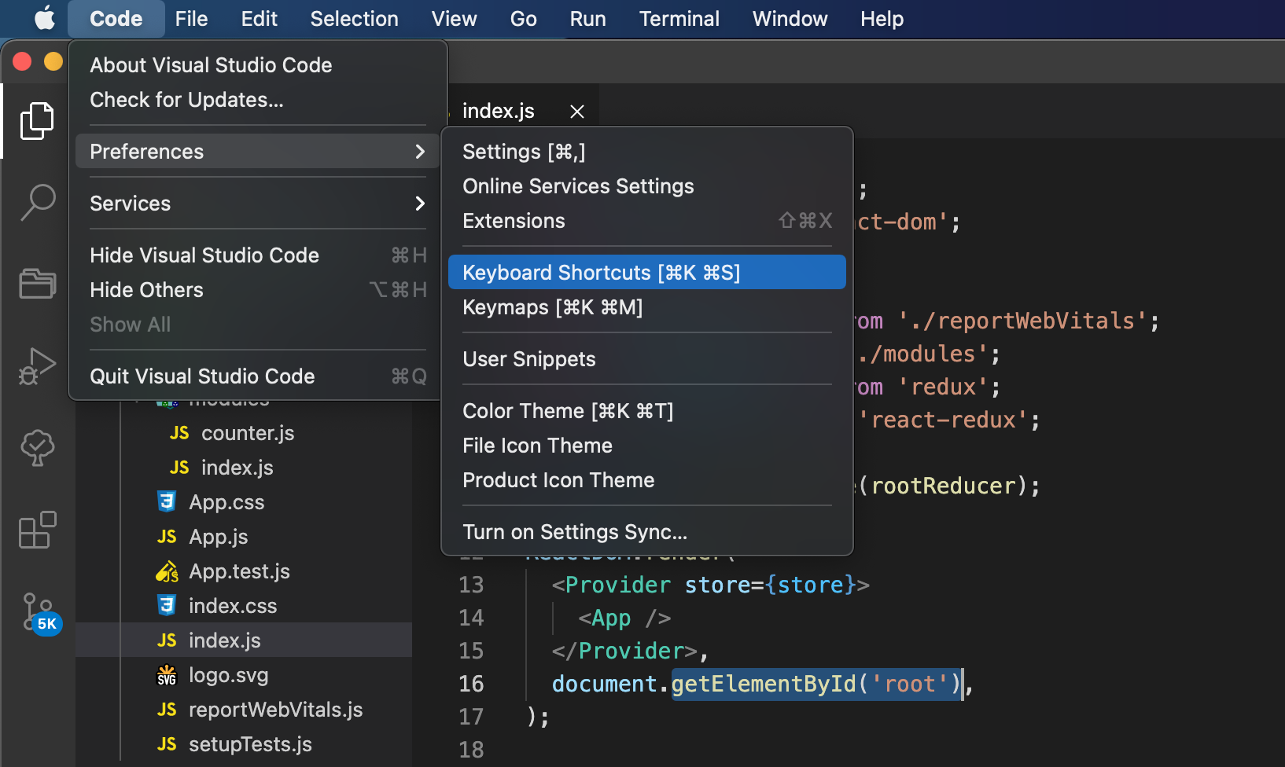The image size is (1285, 767).
Task: Select Turn on Settings Sync...
Action: pyautogui.click(x=647, y=532)
